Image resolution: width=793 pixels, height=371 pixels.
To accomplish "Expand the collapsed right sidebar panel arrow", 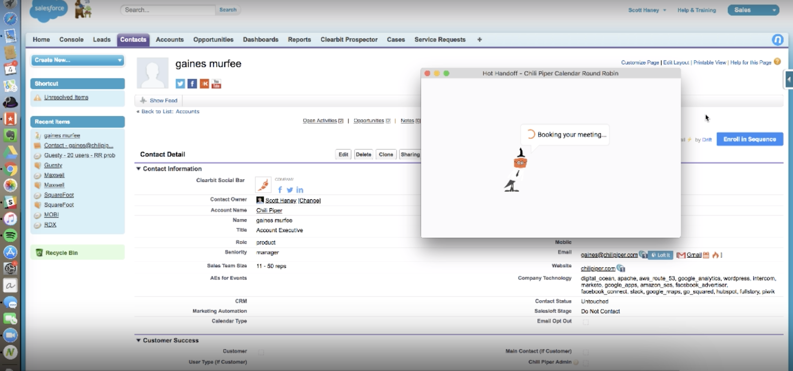I will pos(789,79).
